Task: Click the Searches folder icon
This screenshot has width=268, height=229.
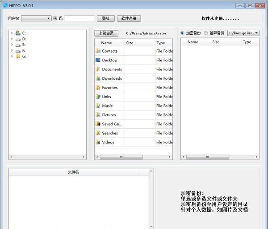Action: click(98, 133)
